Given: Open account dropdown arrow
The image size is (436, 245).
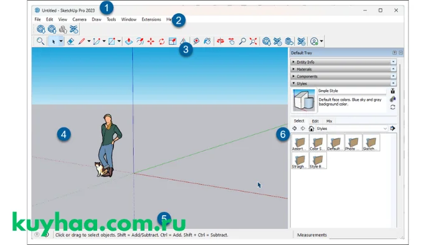Looking at the screenshot, I should click(x=321, y=41).
